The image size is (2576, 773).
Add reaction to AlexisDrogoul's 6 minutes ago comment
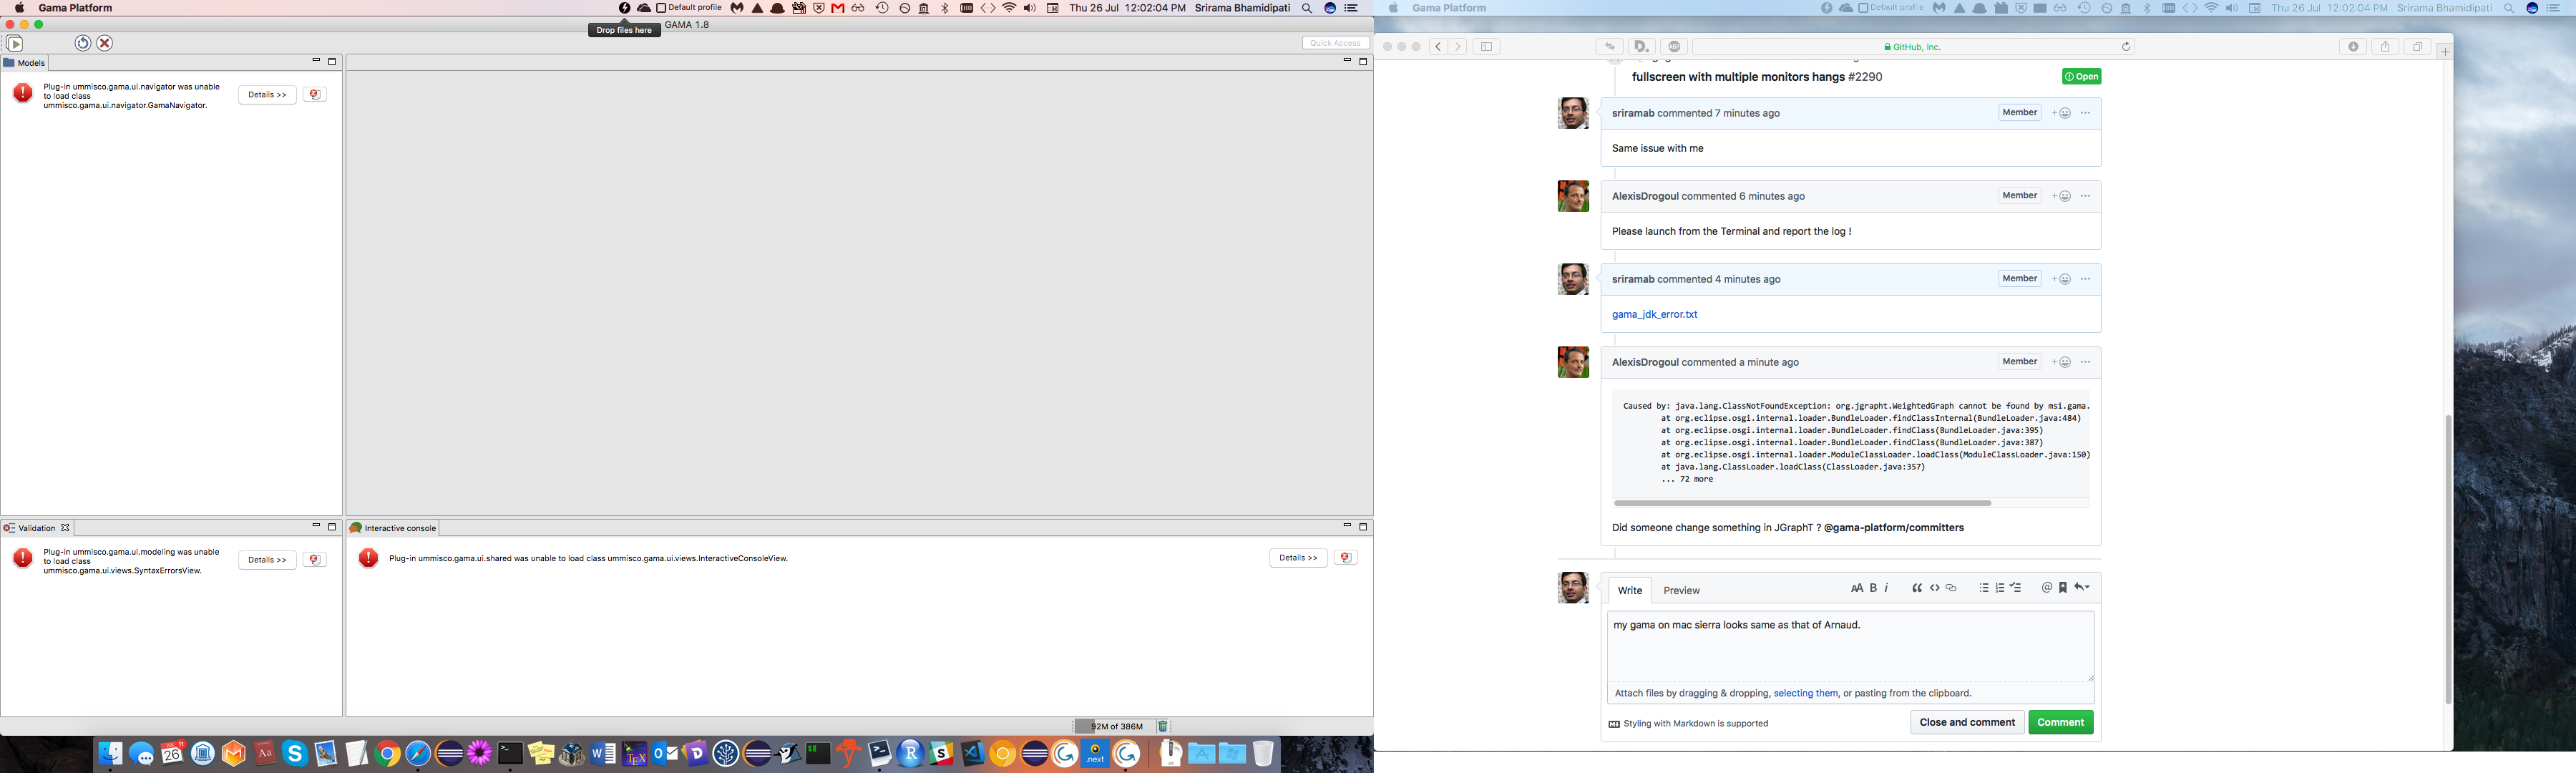coord(2061,196)
